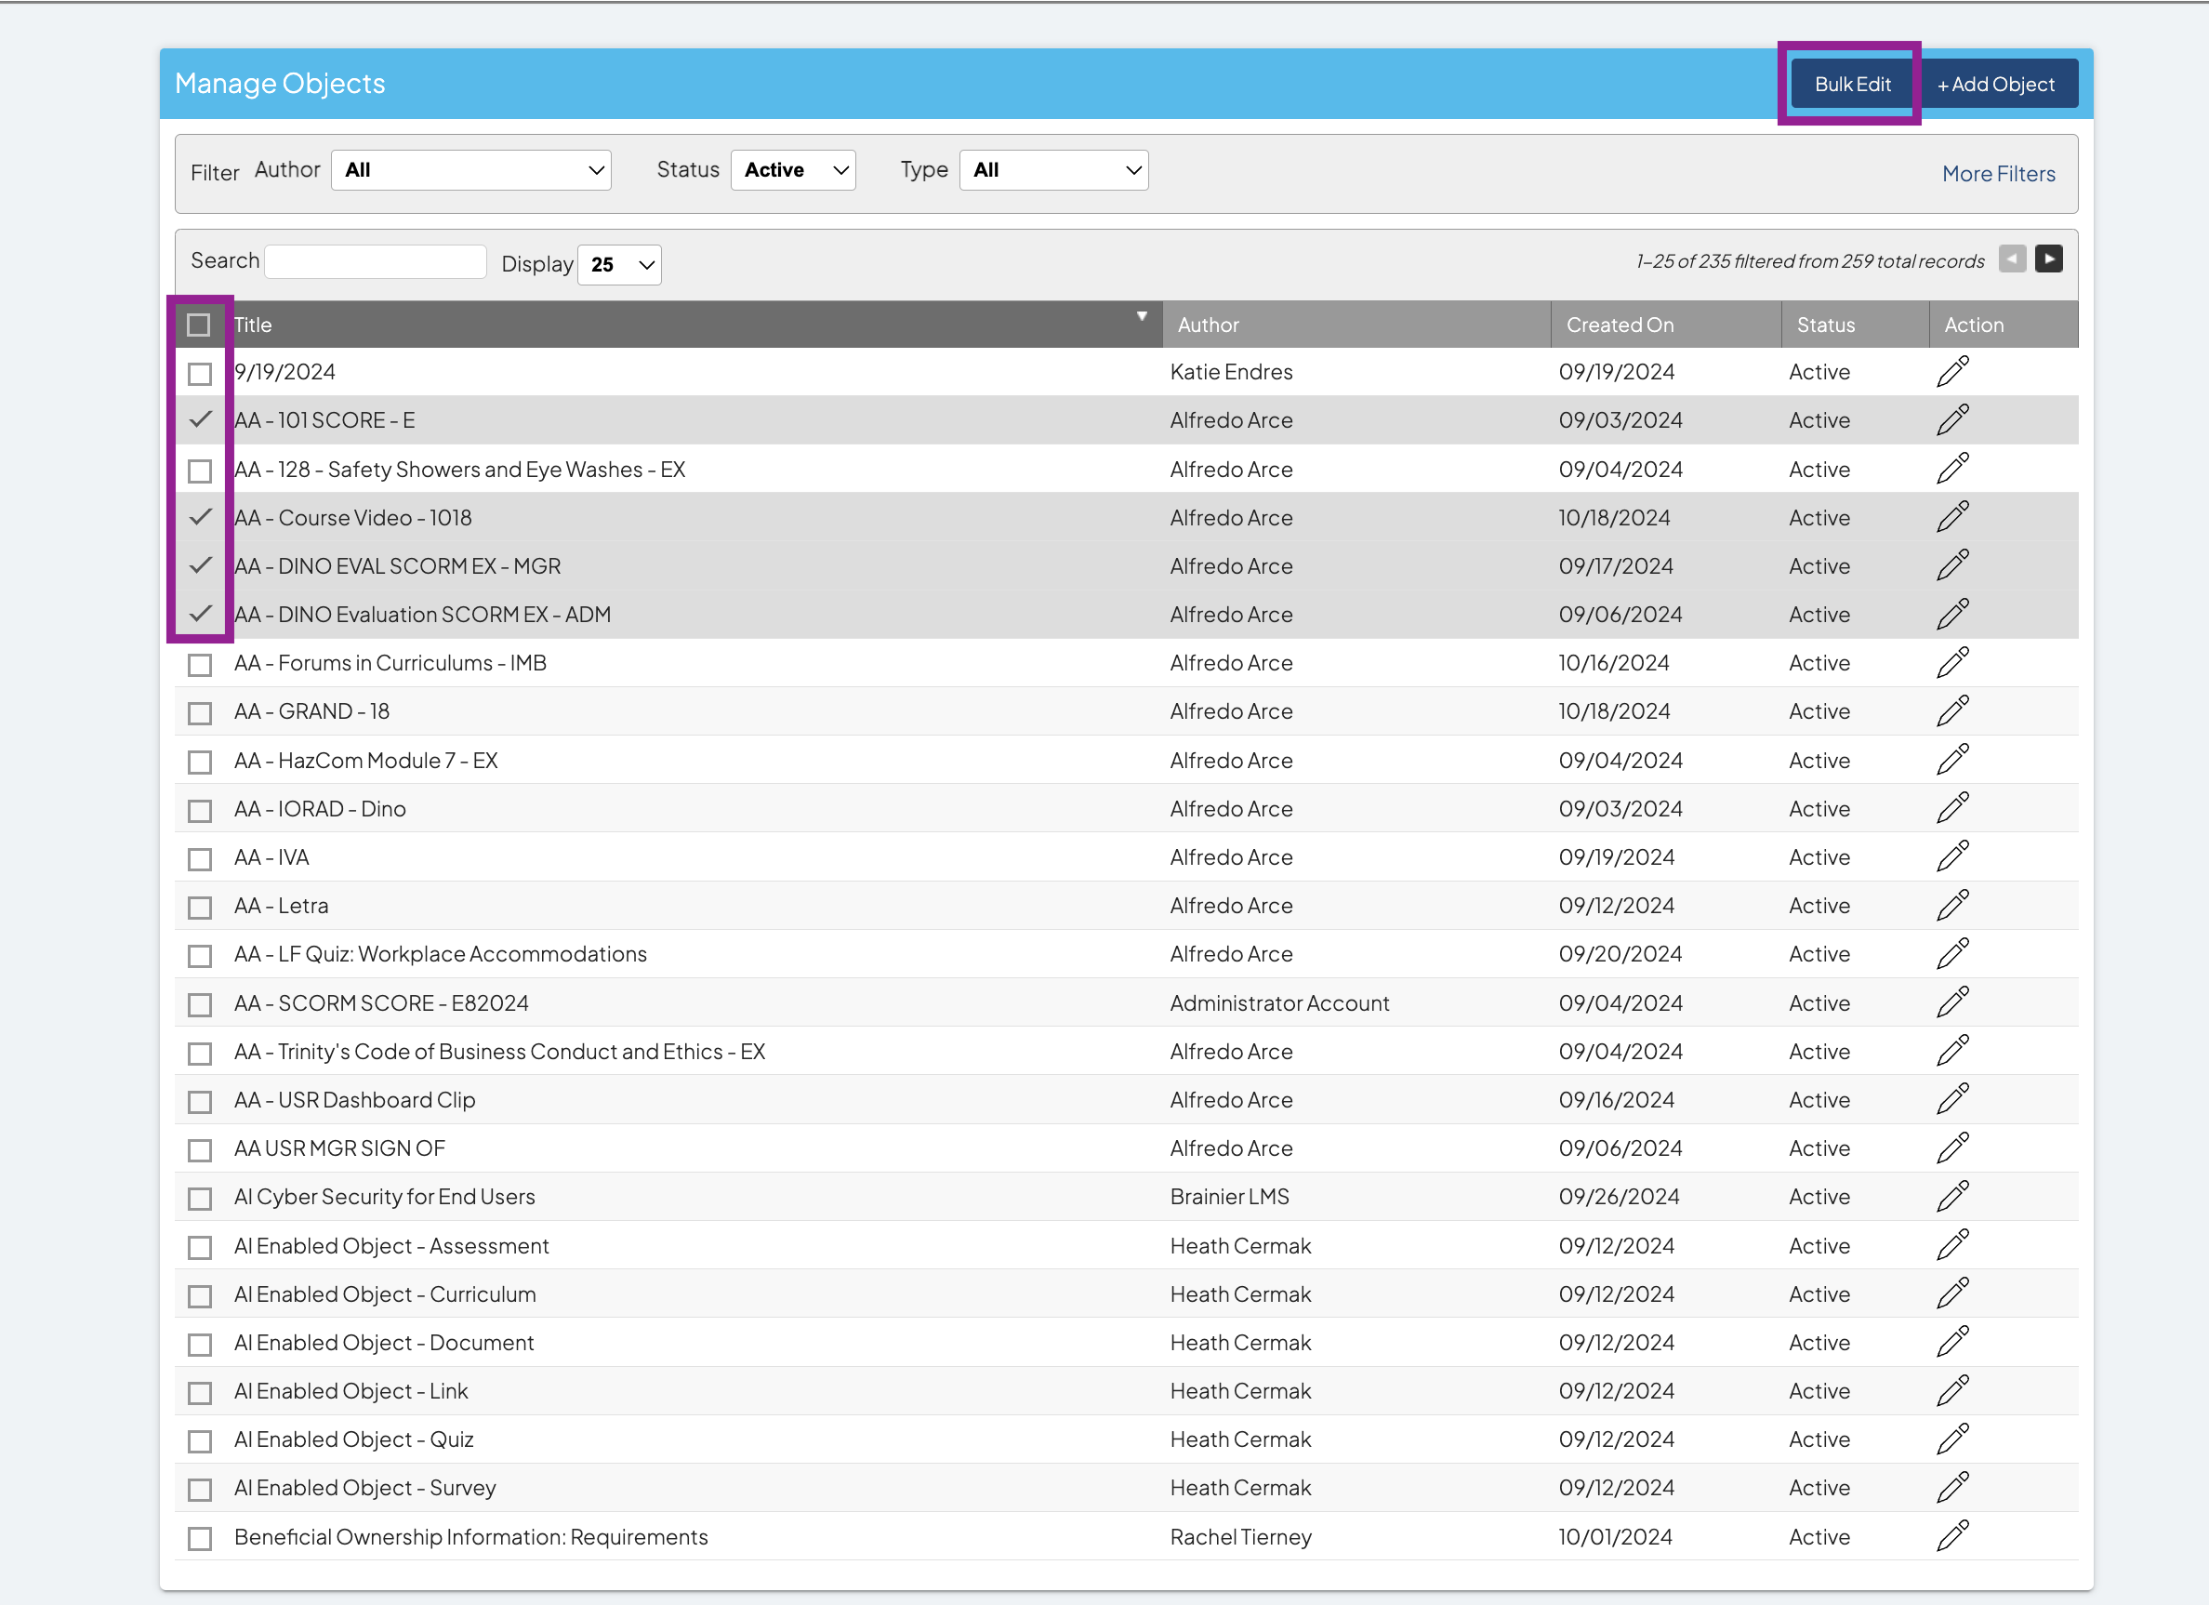Open edit pencil for AA - Course Video - 1018

(x=1952, y=517)
